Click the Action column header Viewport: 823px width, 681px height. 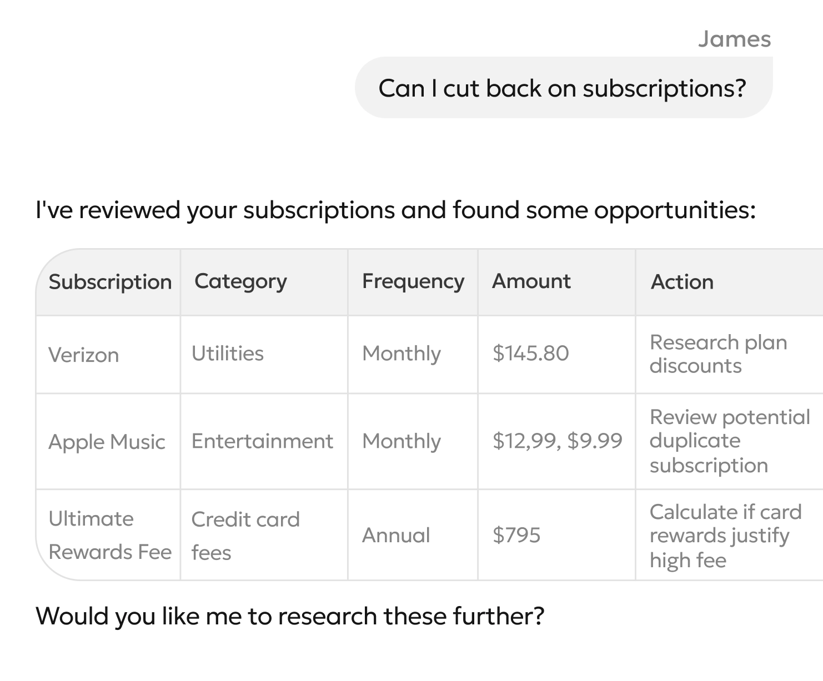tap(681, 282)
